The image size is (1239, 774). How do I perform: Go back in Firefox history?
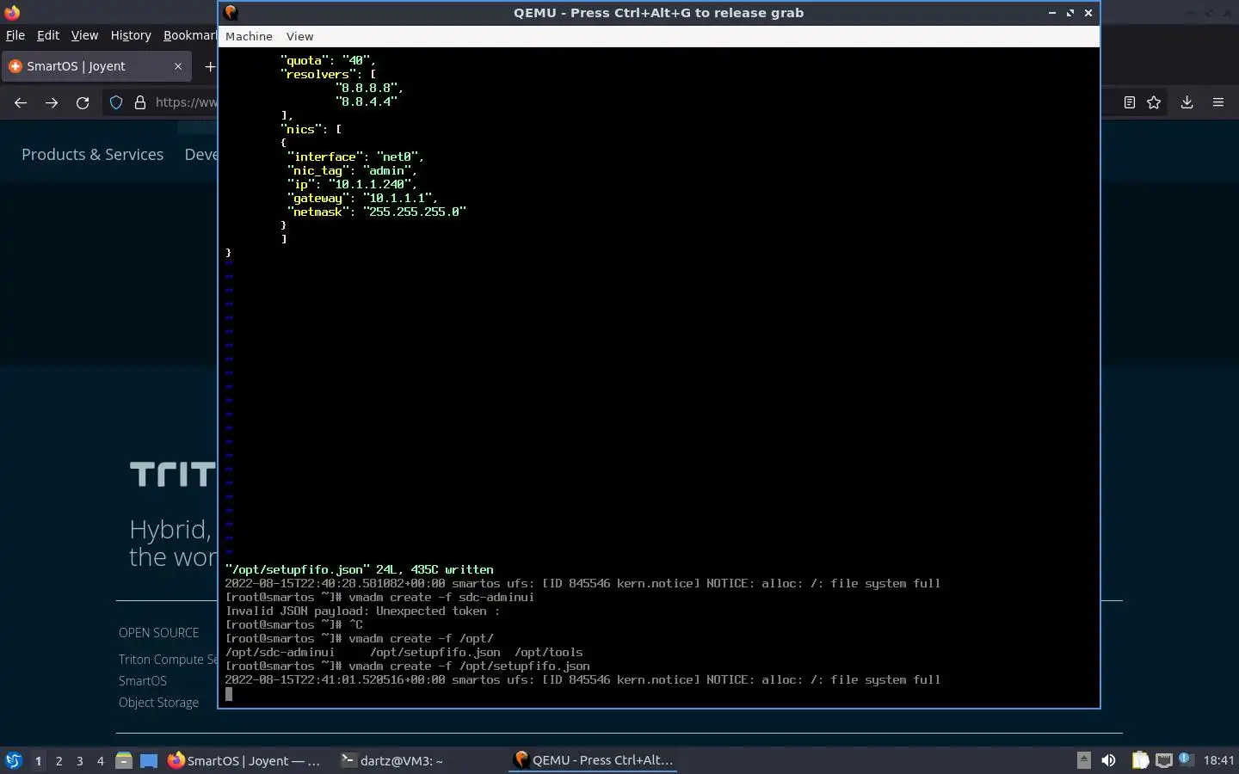pyautogui.click(x=21, y=102)
